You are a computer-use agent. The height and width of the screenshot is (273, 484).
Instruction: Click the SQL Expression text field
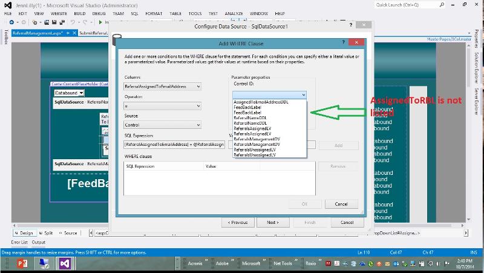tap(174, 145)
